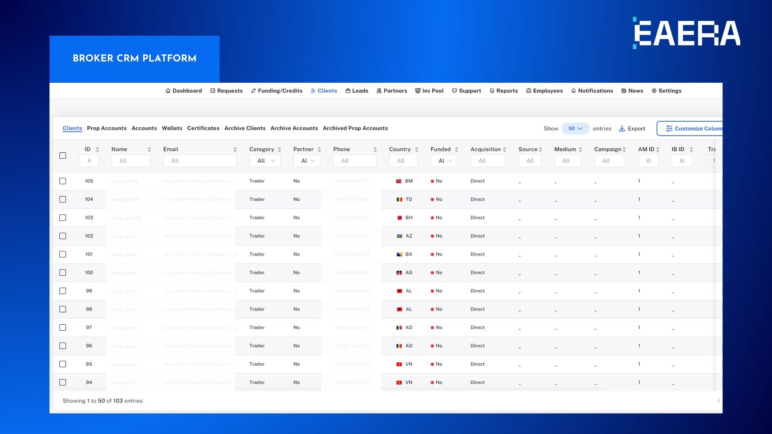772x434 pixels.
Task: Switch to the Archive Clients tab
Action: pos(245,128)
